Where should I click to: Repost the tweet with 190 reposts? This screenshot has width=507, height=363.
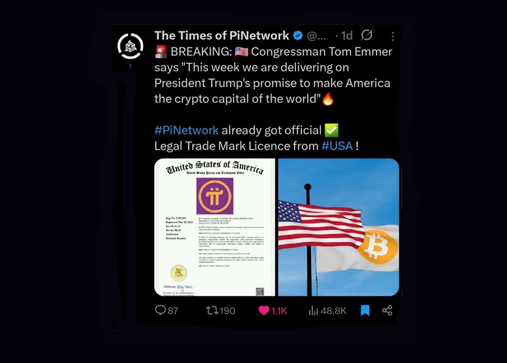pyautogui.click(x=212, y=311)
